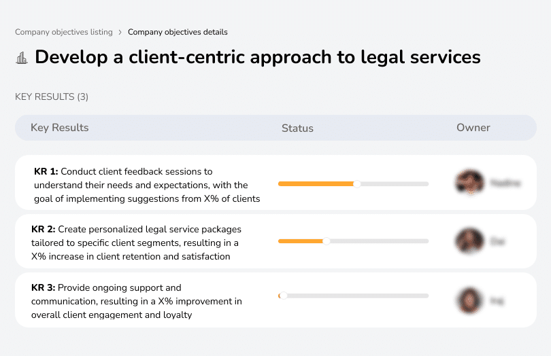The image size is (551, 356).
Task: Adjust KR 3 progress slider handle
Action: pyautogui.click(x=283, y=296)
